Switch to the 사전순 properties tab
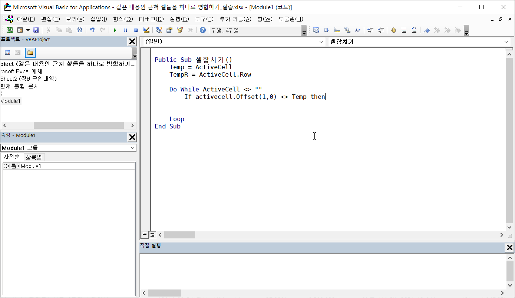 tap(12, 157)
